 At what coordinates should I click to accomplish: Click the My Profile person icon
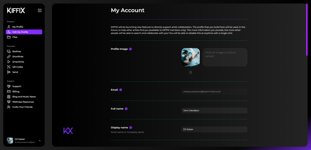(x=9, y=27)
